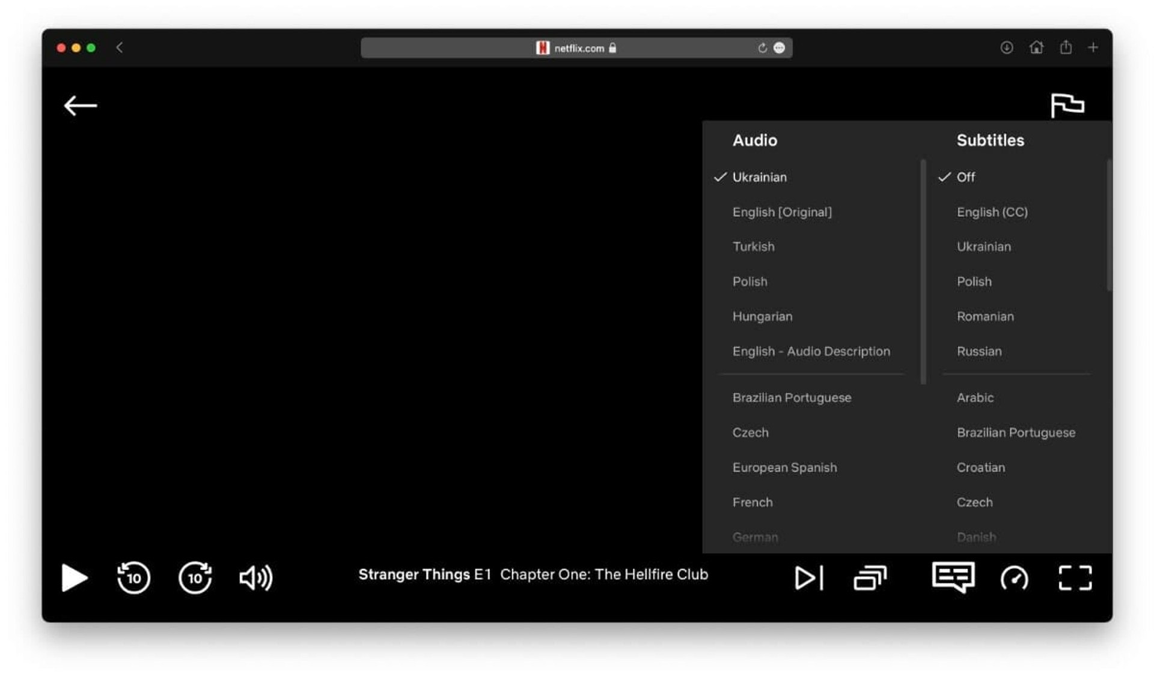Select Czech subtitles
This screenshot has height=677, width=1154.
point(974,502)
